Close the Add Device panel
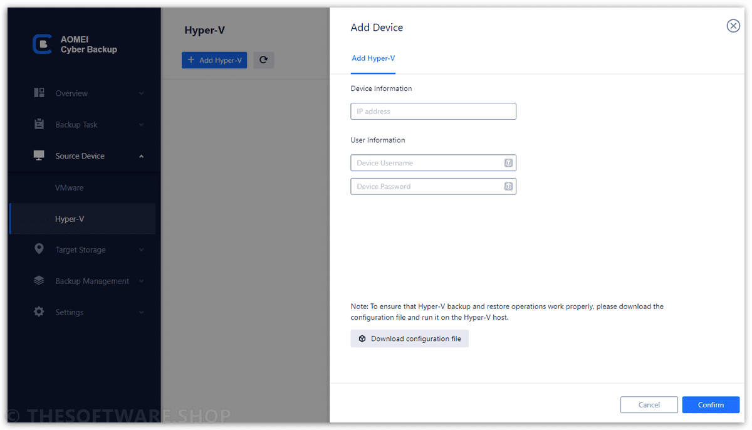 coord(733,26)
